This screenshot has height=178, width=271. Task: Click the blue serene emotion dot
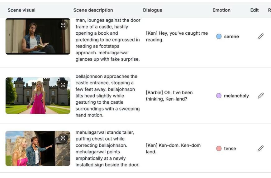coord(219,37)
